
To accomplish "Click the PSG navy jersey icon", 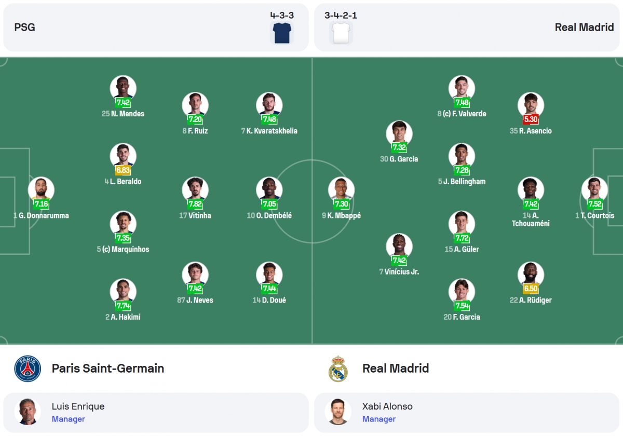I will click(282, 33).
